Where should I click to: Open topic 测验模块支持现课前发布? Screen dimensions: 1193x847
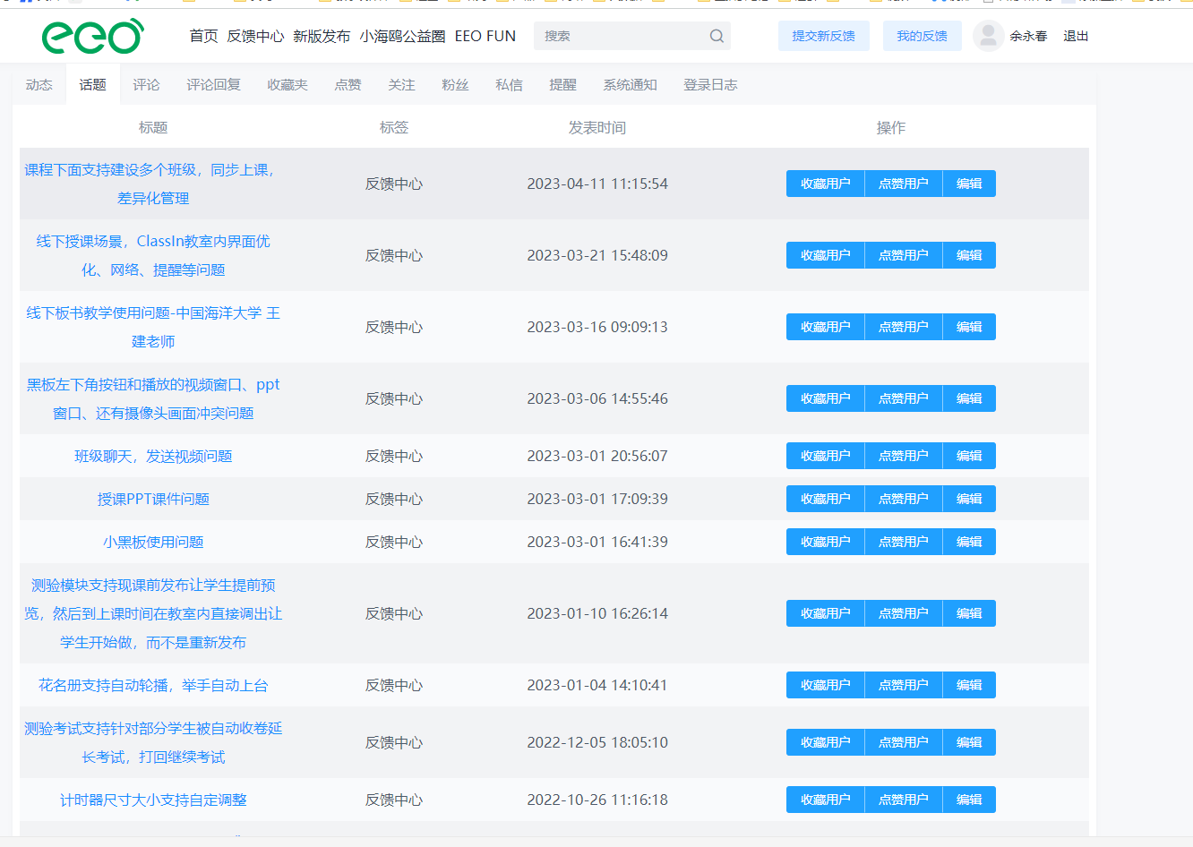(153, 613)
